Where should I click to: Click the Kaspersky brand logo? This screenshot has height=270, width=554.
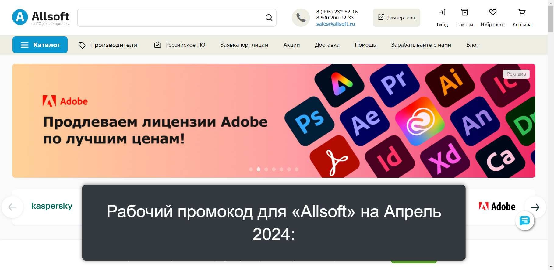(x=52, y=206)
